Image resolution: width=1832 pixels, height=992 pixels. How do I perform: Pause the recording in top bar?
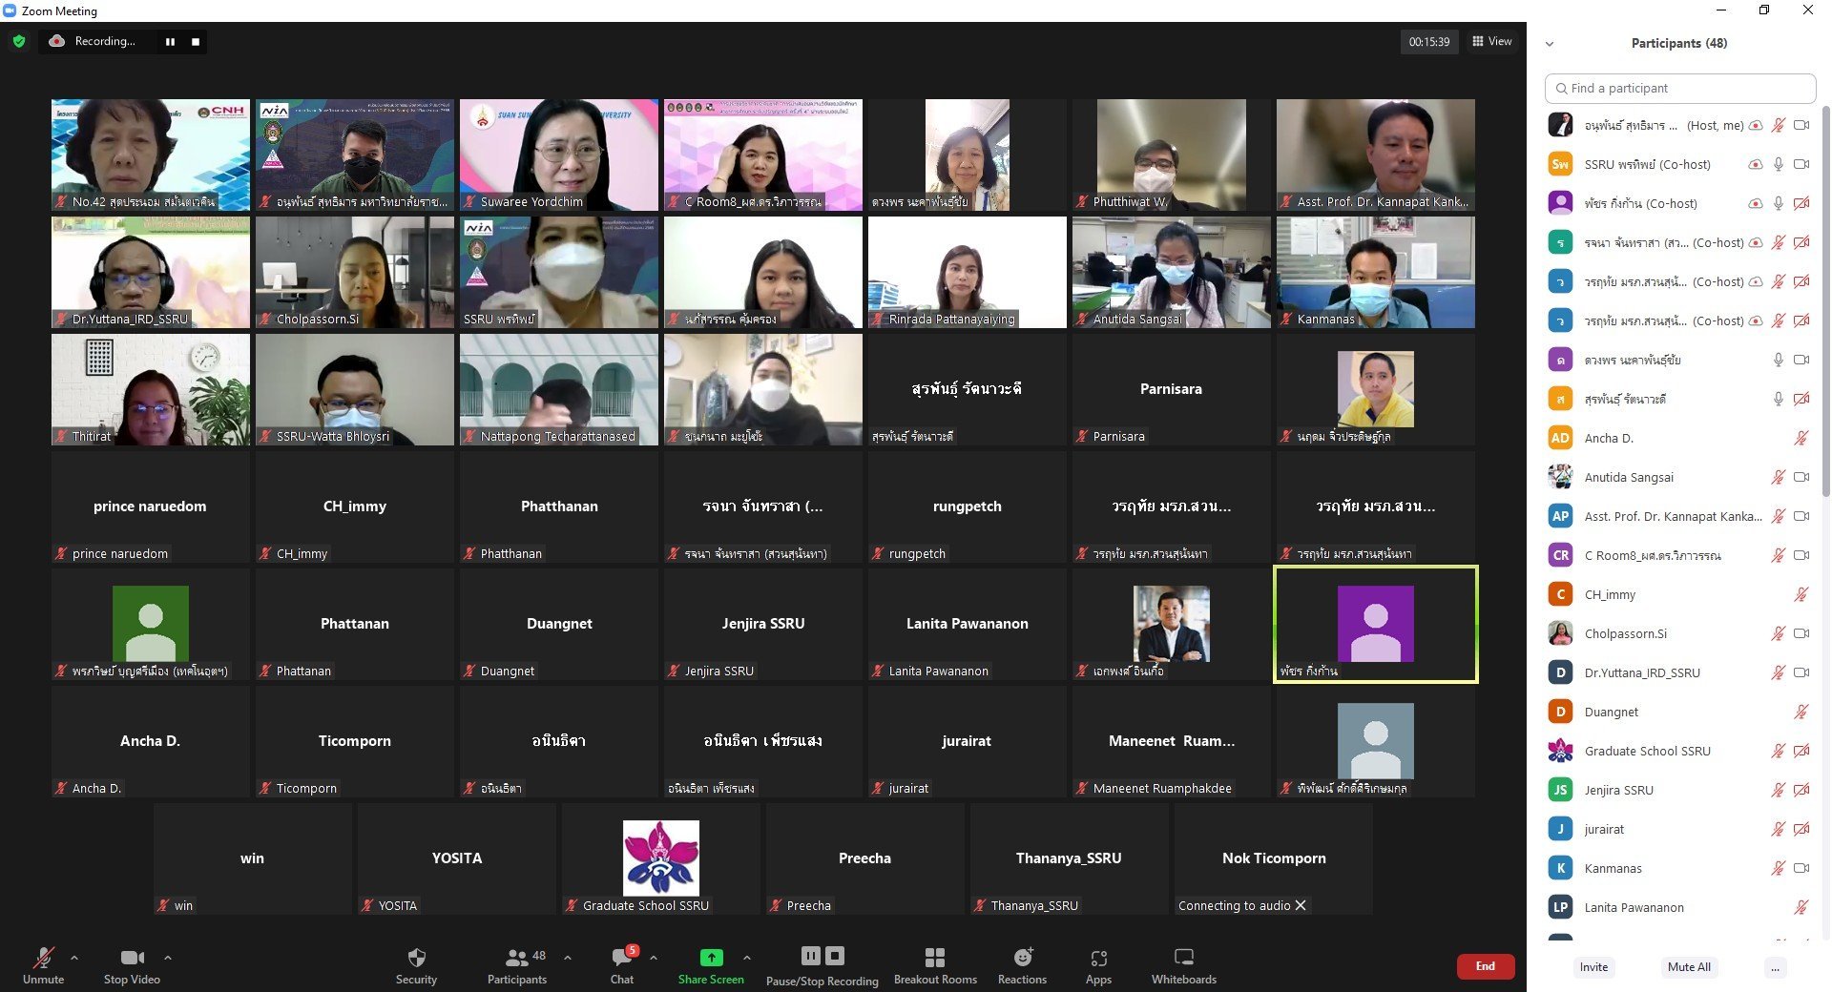(x=171, y=41)
